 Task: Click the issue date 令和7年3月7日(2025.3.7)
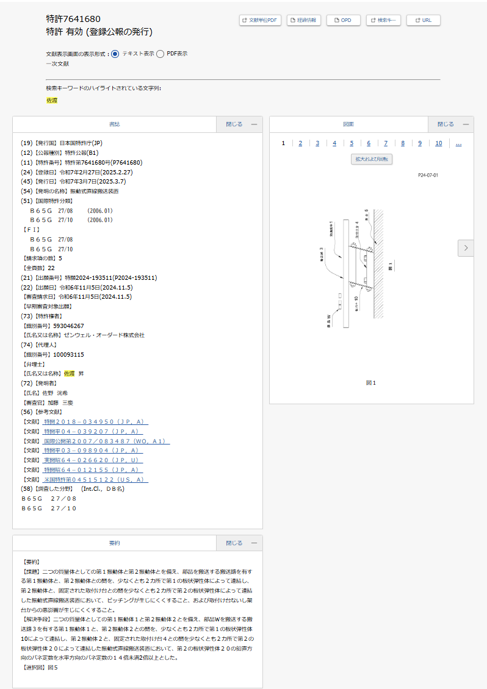tap(93, 182)
